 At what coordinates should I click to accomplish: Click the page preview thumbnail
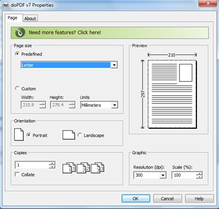tap(172, 94)
